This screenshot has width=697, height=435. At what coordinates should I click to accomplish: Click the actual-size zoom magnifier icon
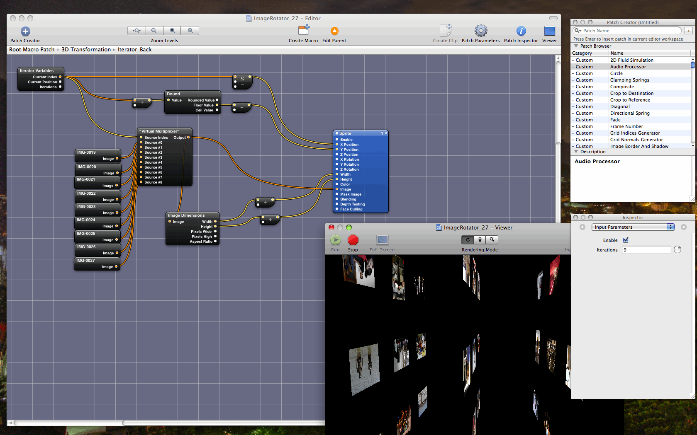coord(172,31)
